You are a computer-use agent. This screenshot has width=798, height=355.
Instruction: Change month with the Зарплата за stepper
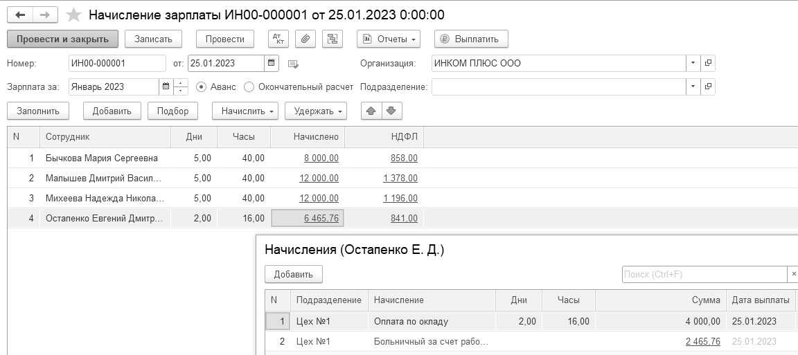coord(181,87)
